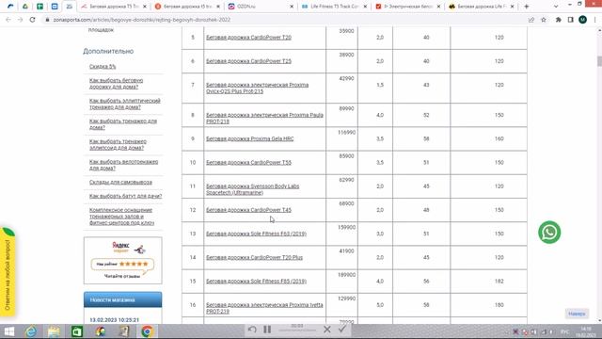The image size is (602, 339).
Task: Open Беговая дорожка CardioPower T45 link
Action: [x=248, y=210]
